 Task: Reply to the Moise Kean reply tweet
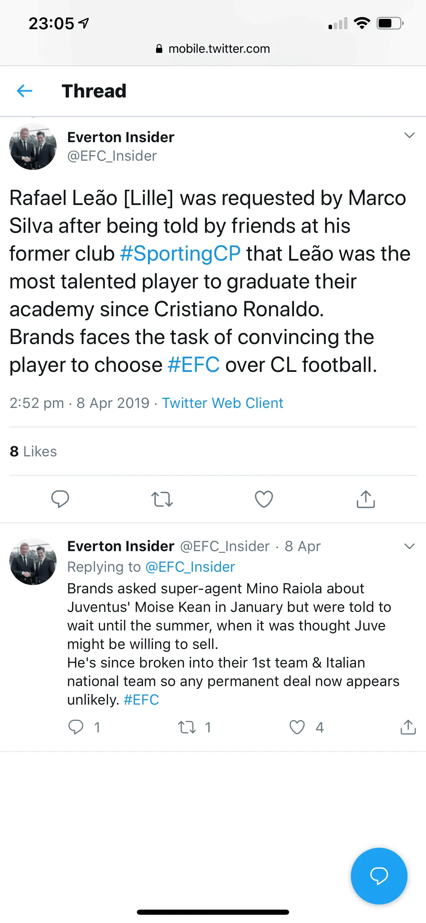pos(76,727)
